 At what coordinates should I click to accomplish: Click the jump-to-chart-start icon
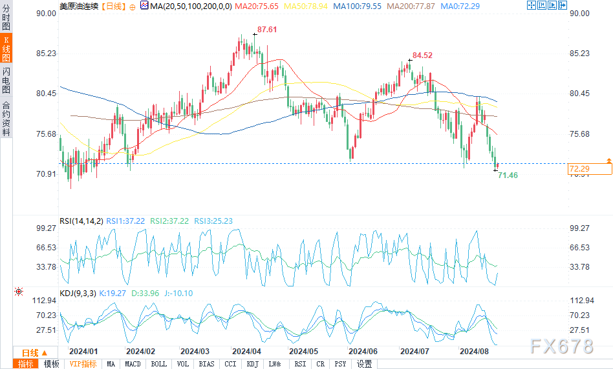[541, 5]
